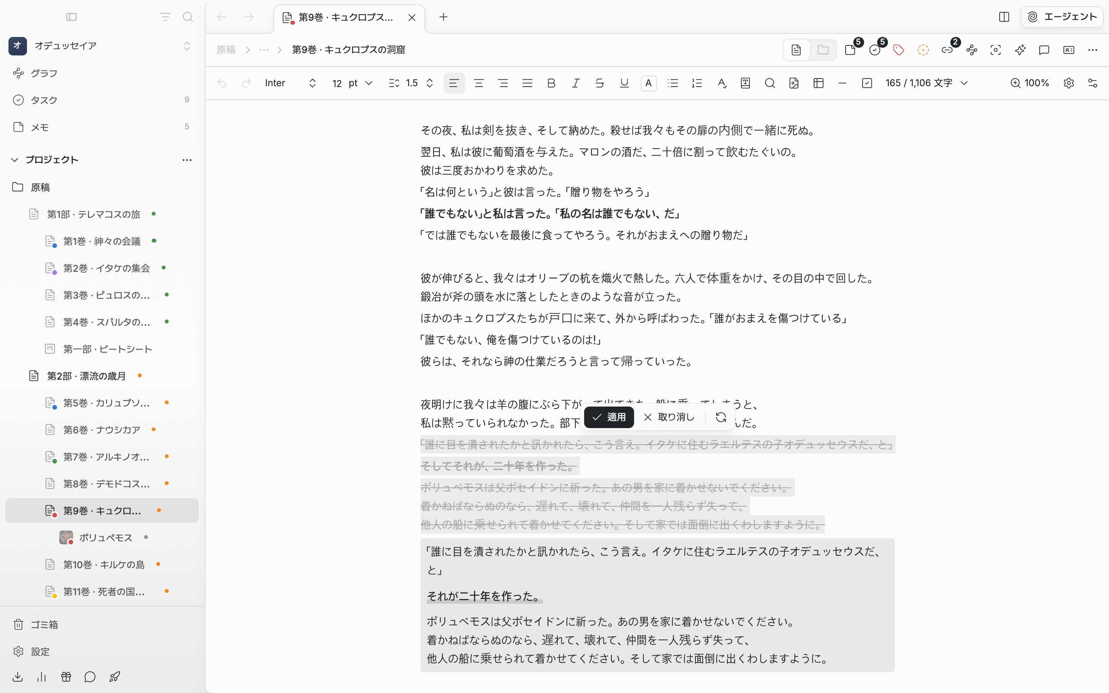
Task: Discard the suggestion with 取り消し
Action: coord(669,417)
